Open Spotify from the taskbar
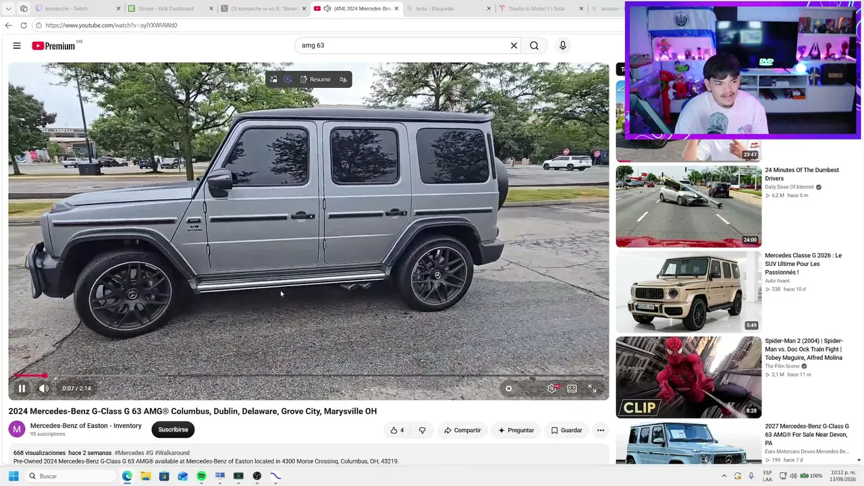This screenshot has height=486, width=864. click(x=201, y=476)
